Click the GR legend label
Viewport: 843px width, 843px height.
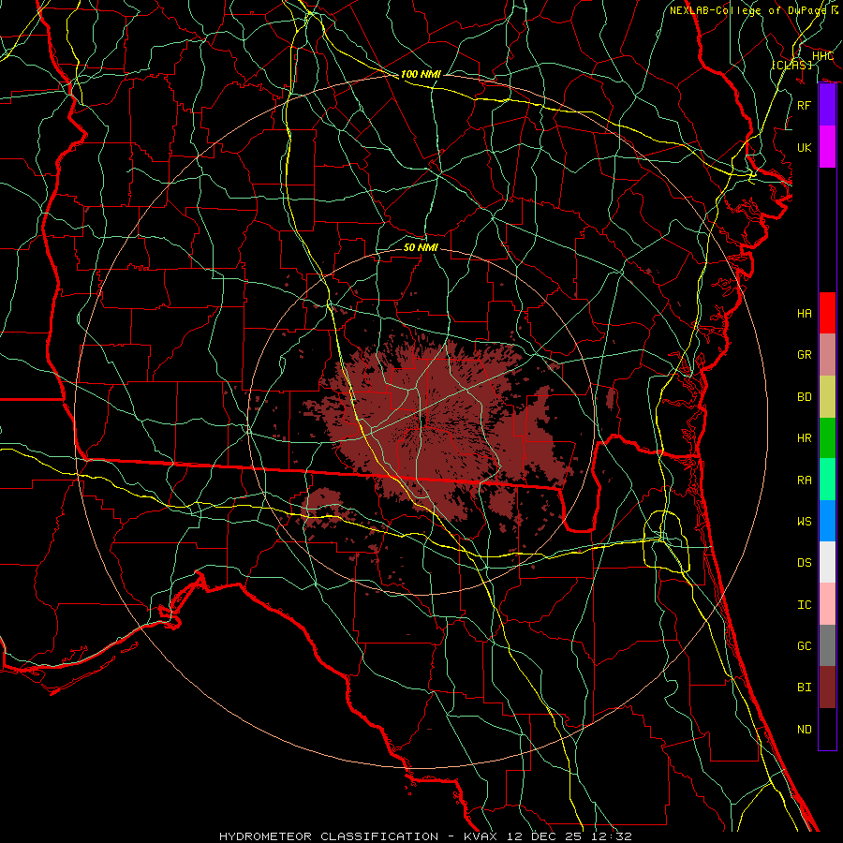click(805, 355)
